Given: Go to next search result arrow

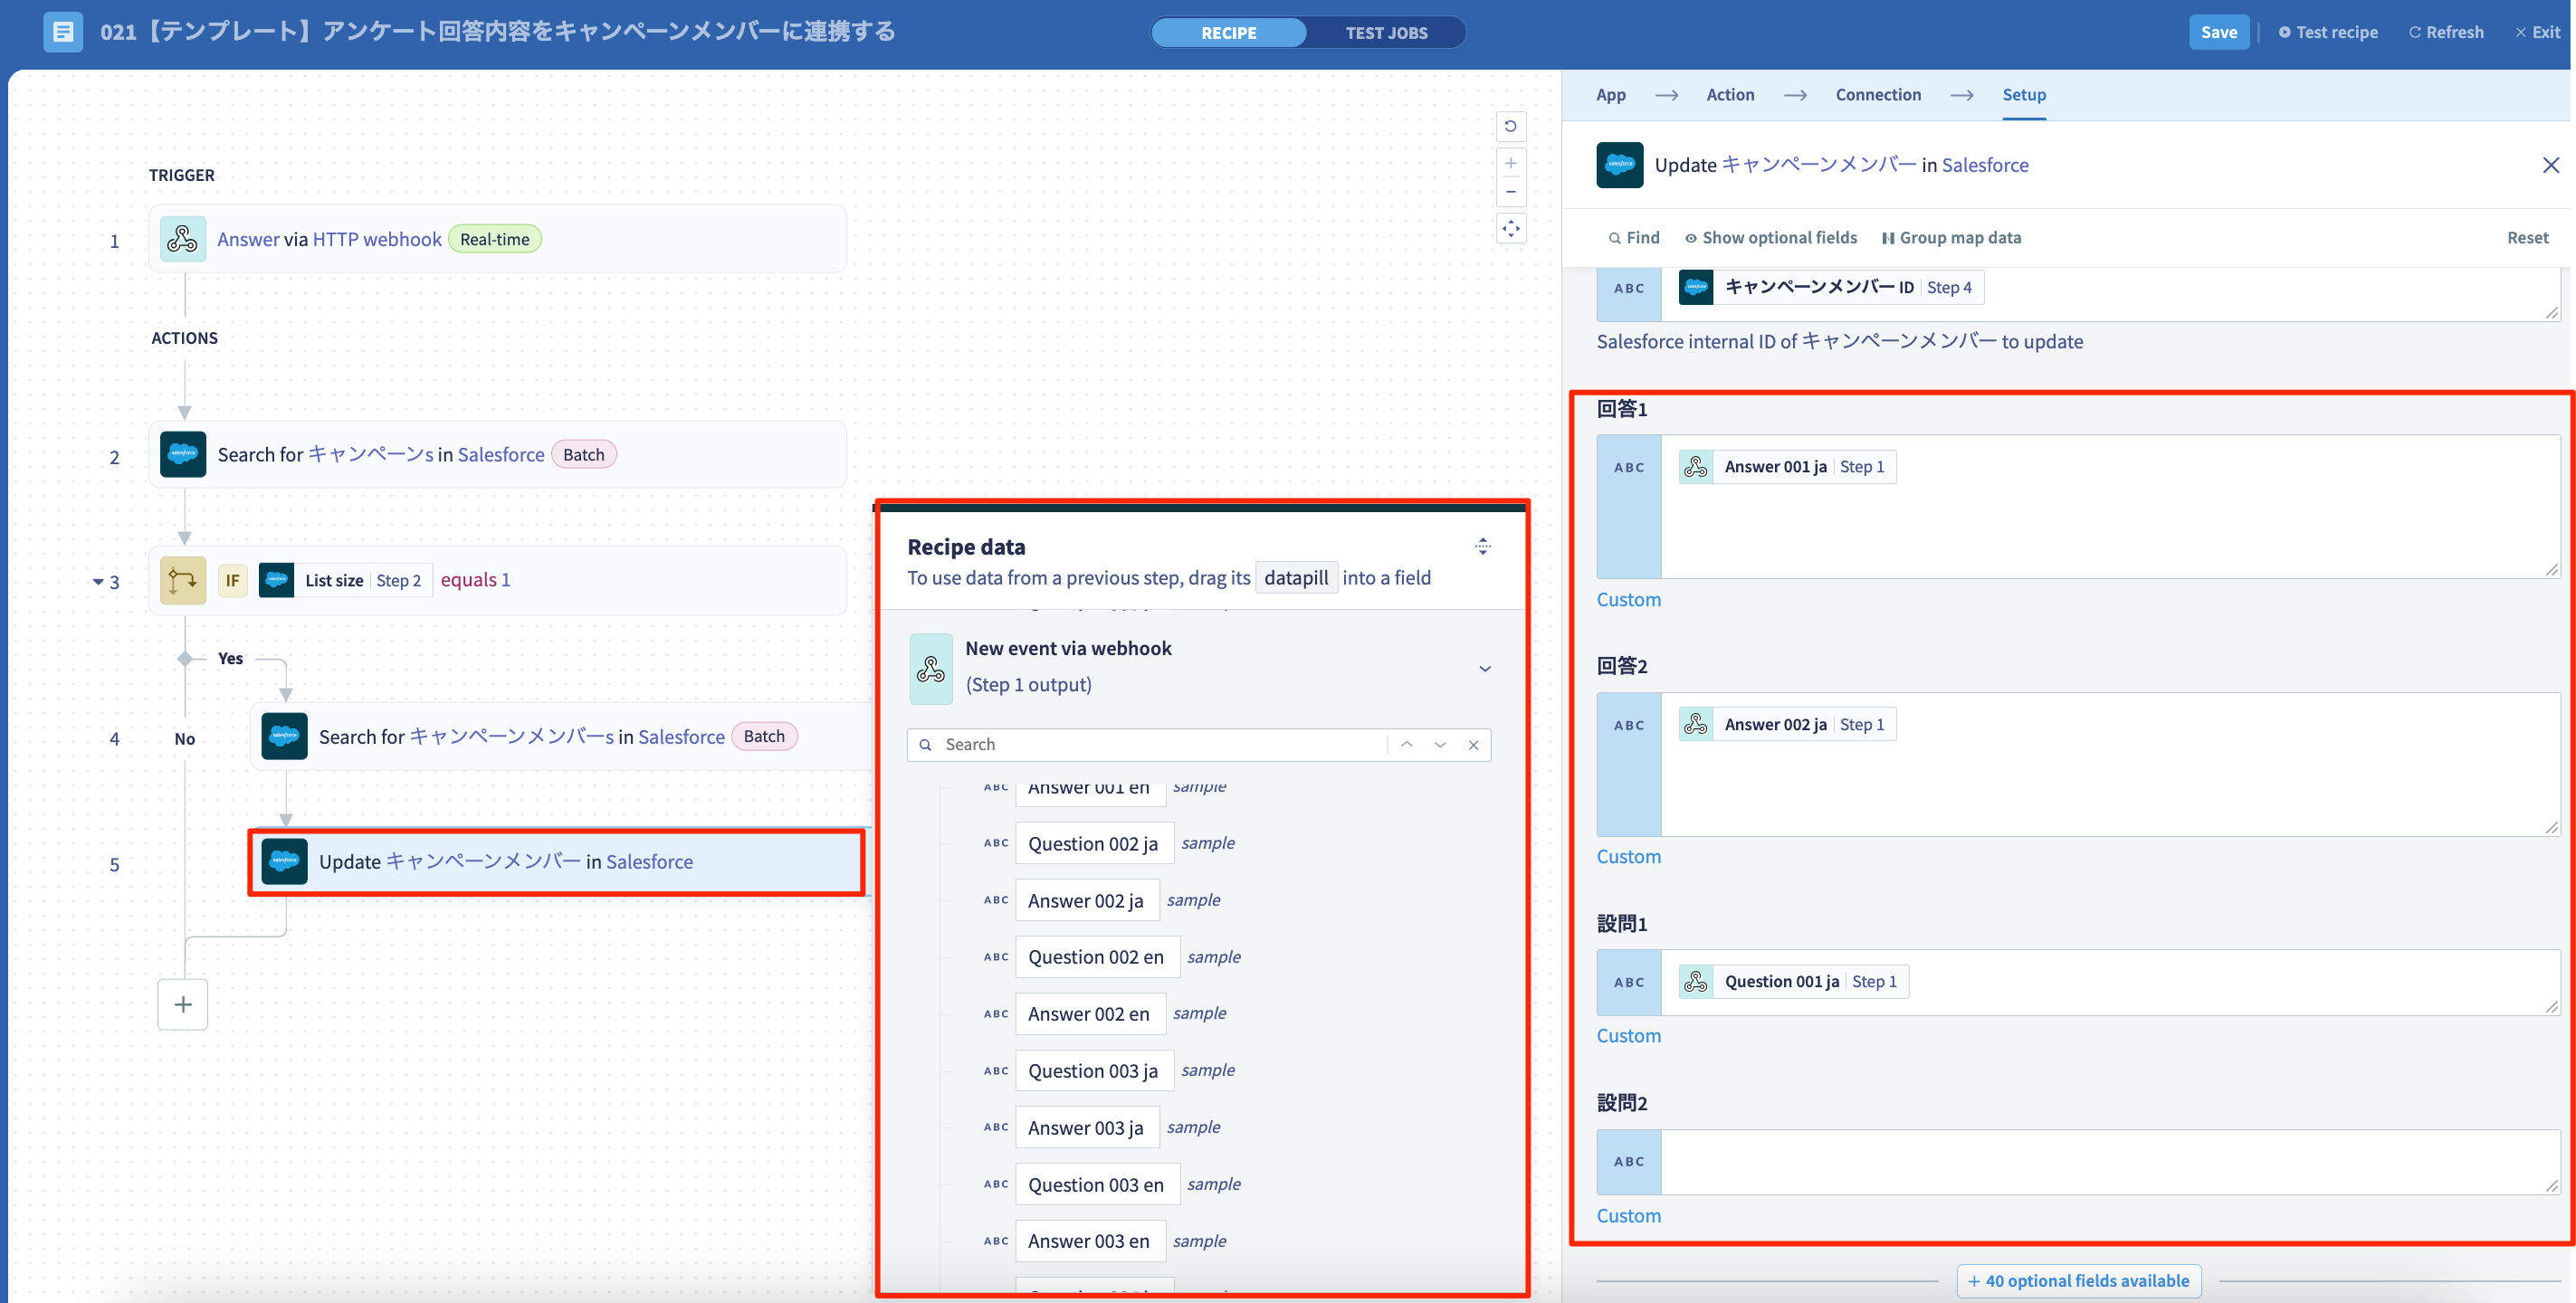Looking at the screenshot, I should pyautogui.click(x=1439, y=744).
